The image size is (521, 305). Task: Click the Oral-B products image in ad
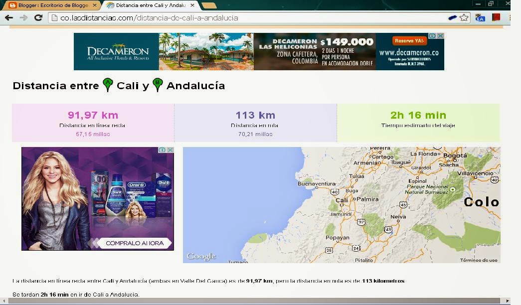[x=131, y=196]
